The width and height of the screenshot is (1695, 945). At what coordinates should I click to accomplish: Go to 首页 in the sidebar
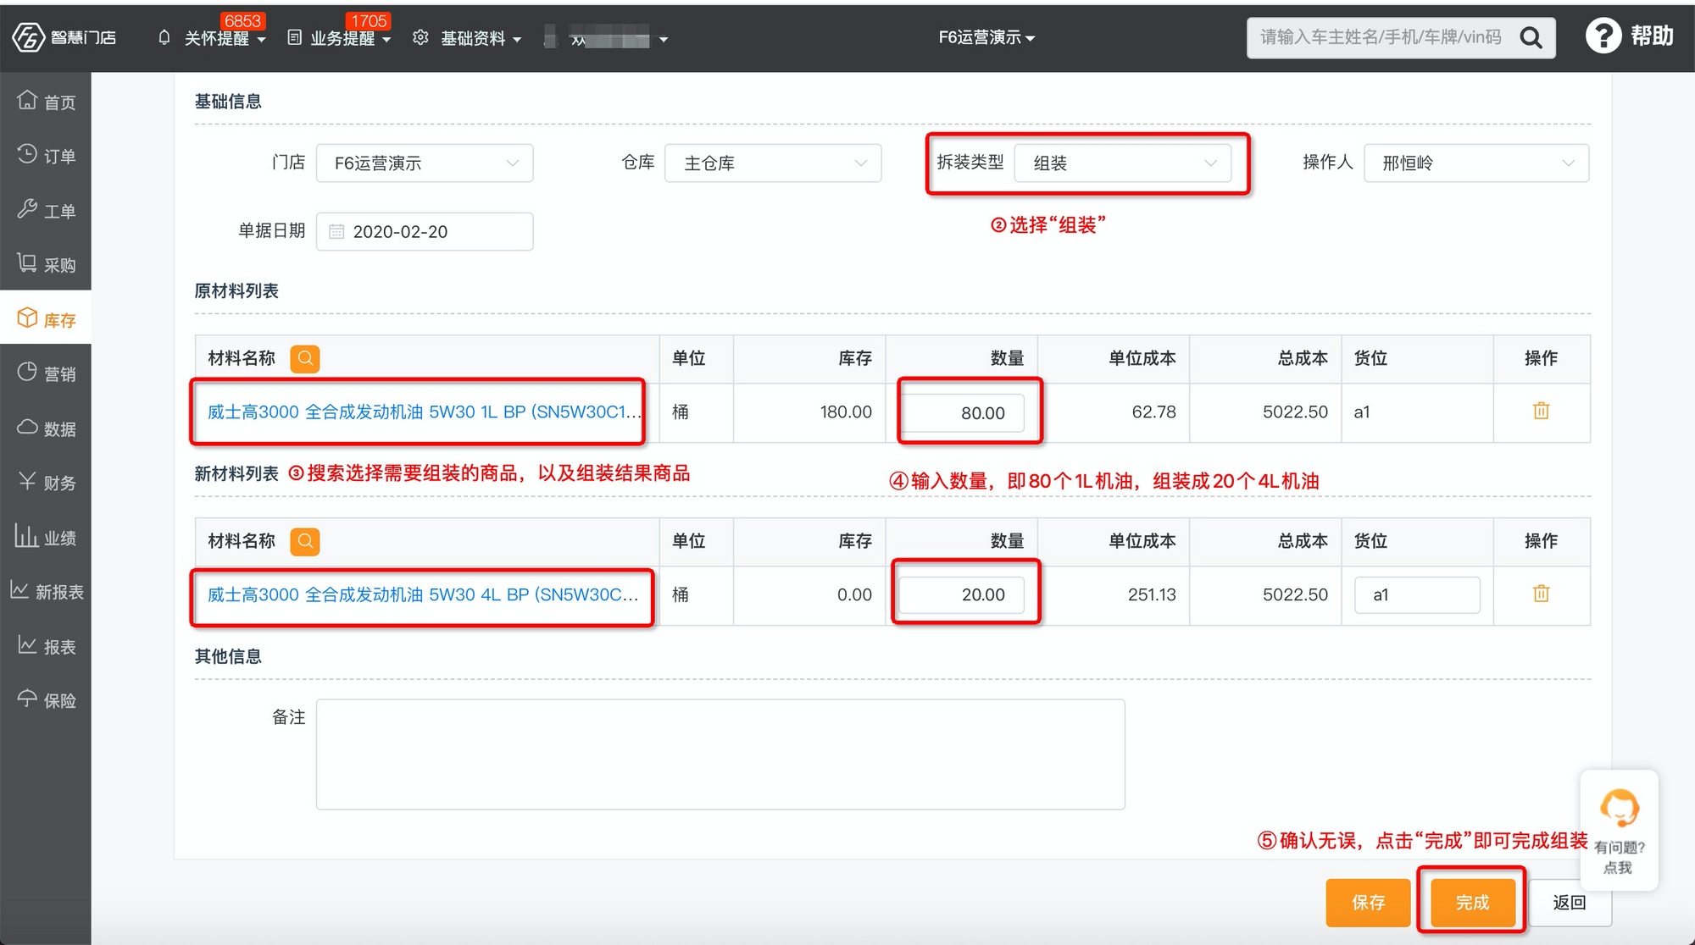click(x=47, y=102)
